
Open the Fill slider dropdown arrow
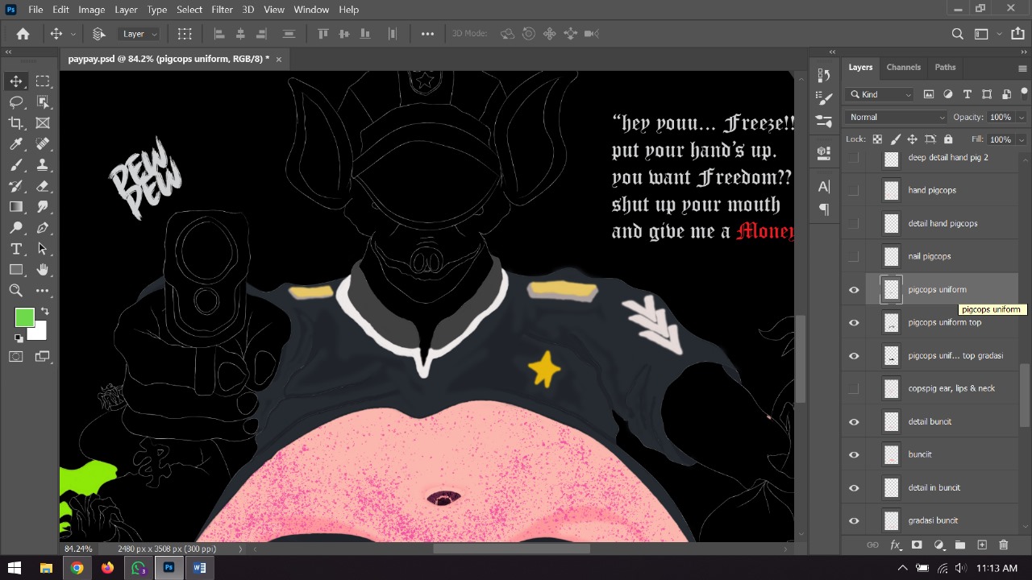click(1021, 139)
